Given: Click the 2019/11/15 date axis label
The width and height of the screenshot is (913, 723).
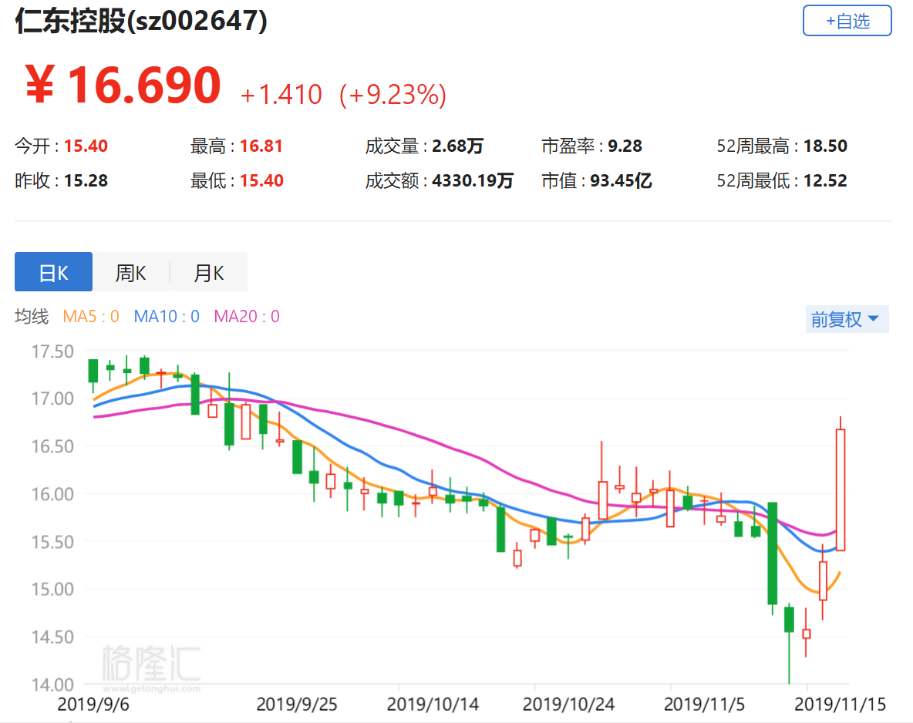Looking at the screenshot, I should pyautogui.click(x=841, y=705).
